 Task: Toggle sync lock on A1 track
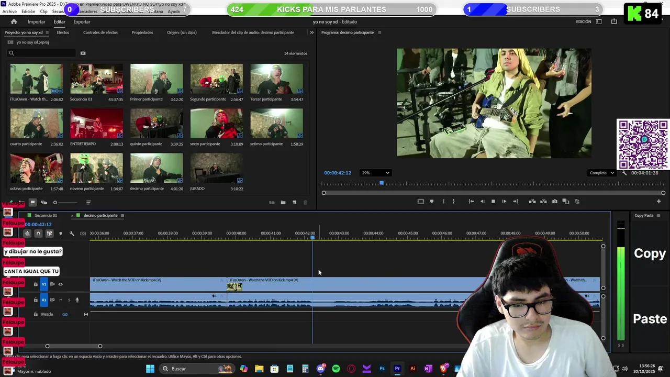click(x=52, y=300)
